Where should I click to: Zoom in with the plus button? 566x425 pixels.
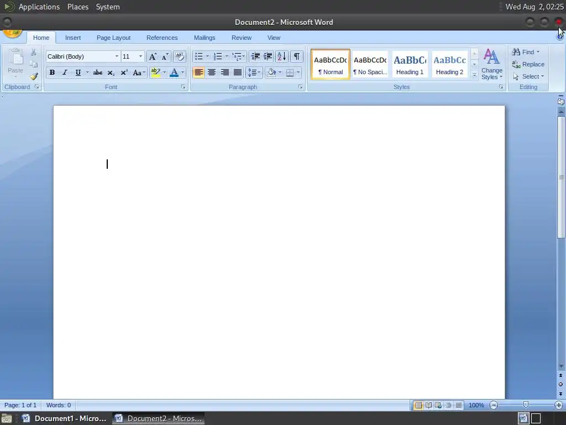[559, 405]
